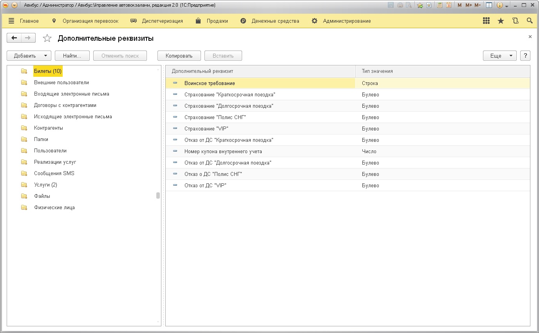Open the Еще dropdown menu
The image size is (539, 333).
[x=499, y=56]
